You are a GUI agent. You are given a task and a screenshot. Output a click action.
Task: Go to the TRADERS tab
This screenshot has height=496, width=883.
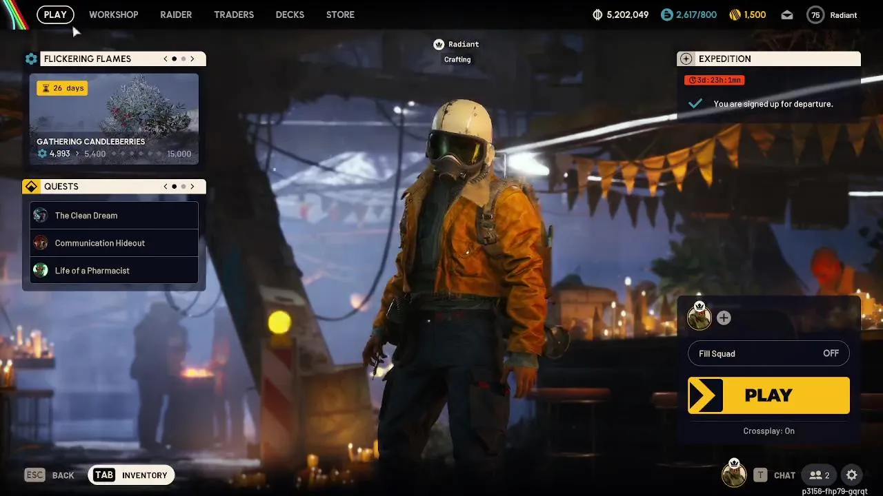tap(234, 14)
